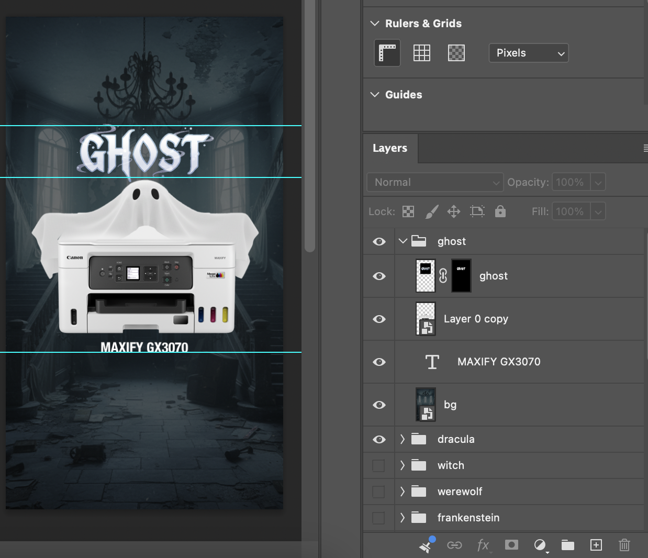Select the frankenstein group name
The image size is (648, 558).
click(468, 518)
